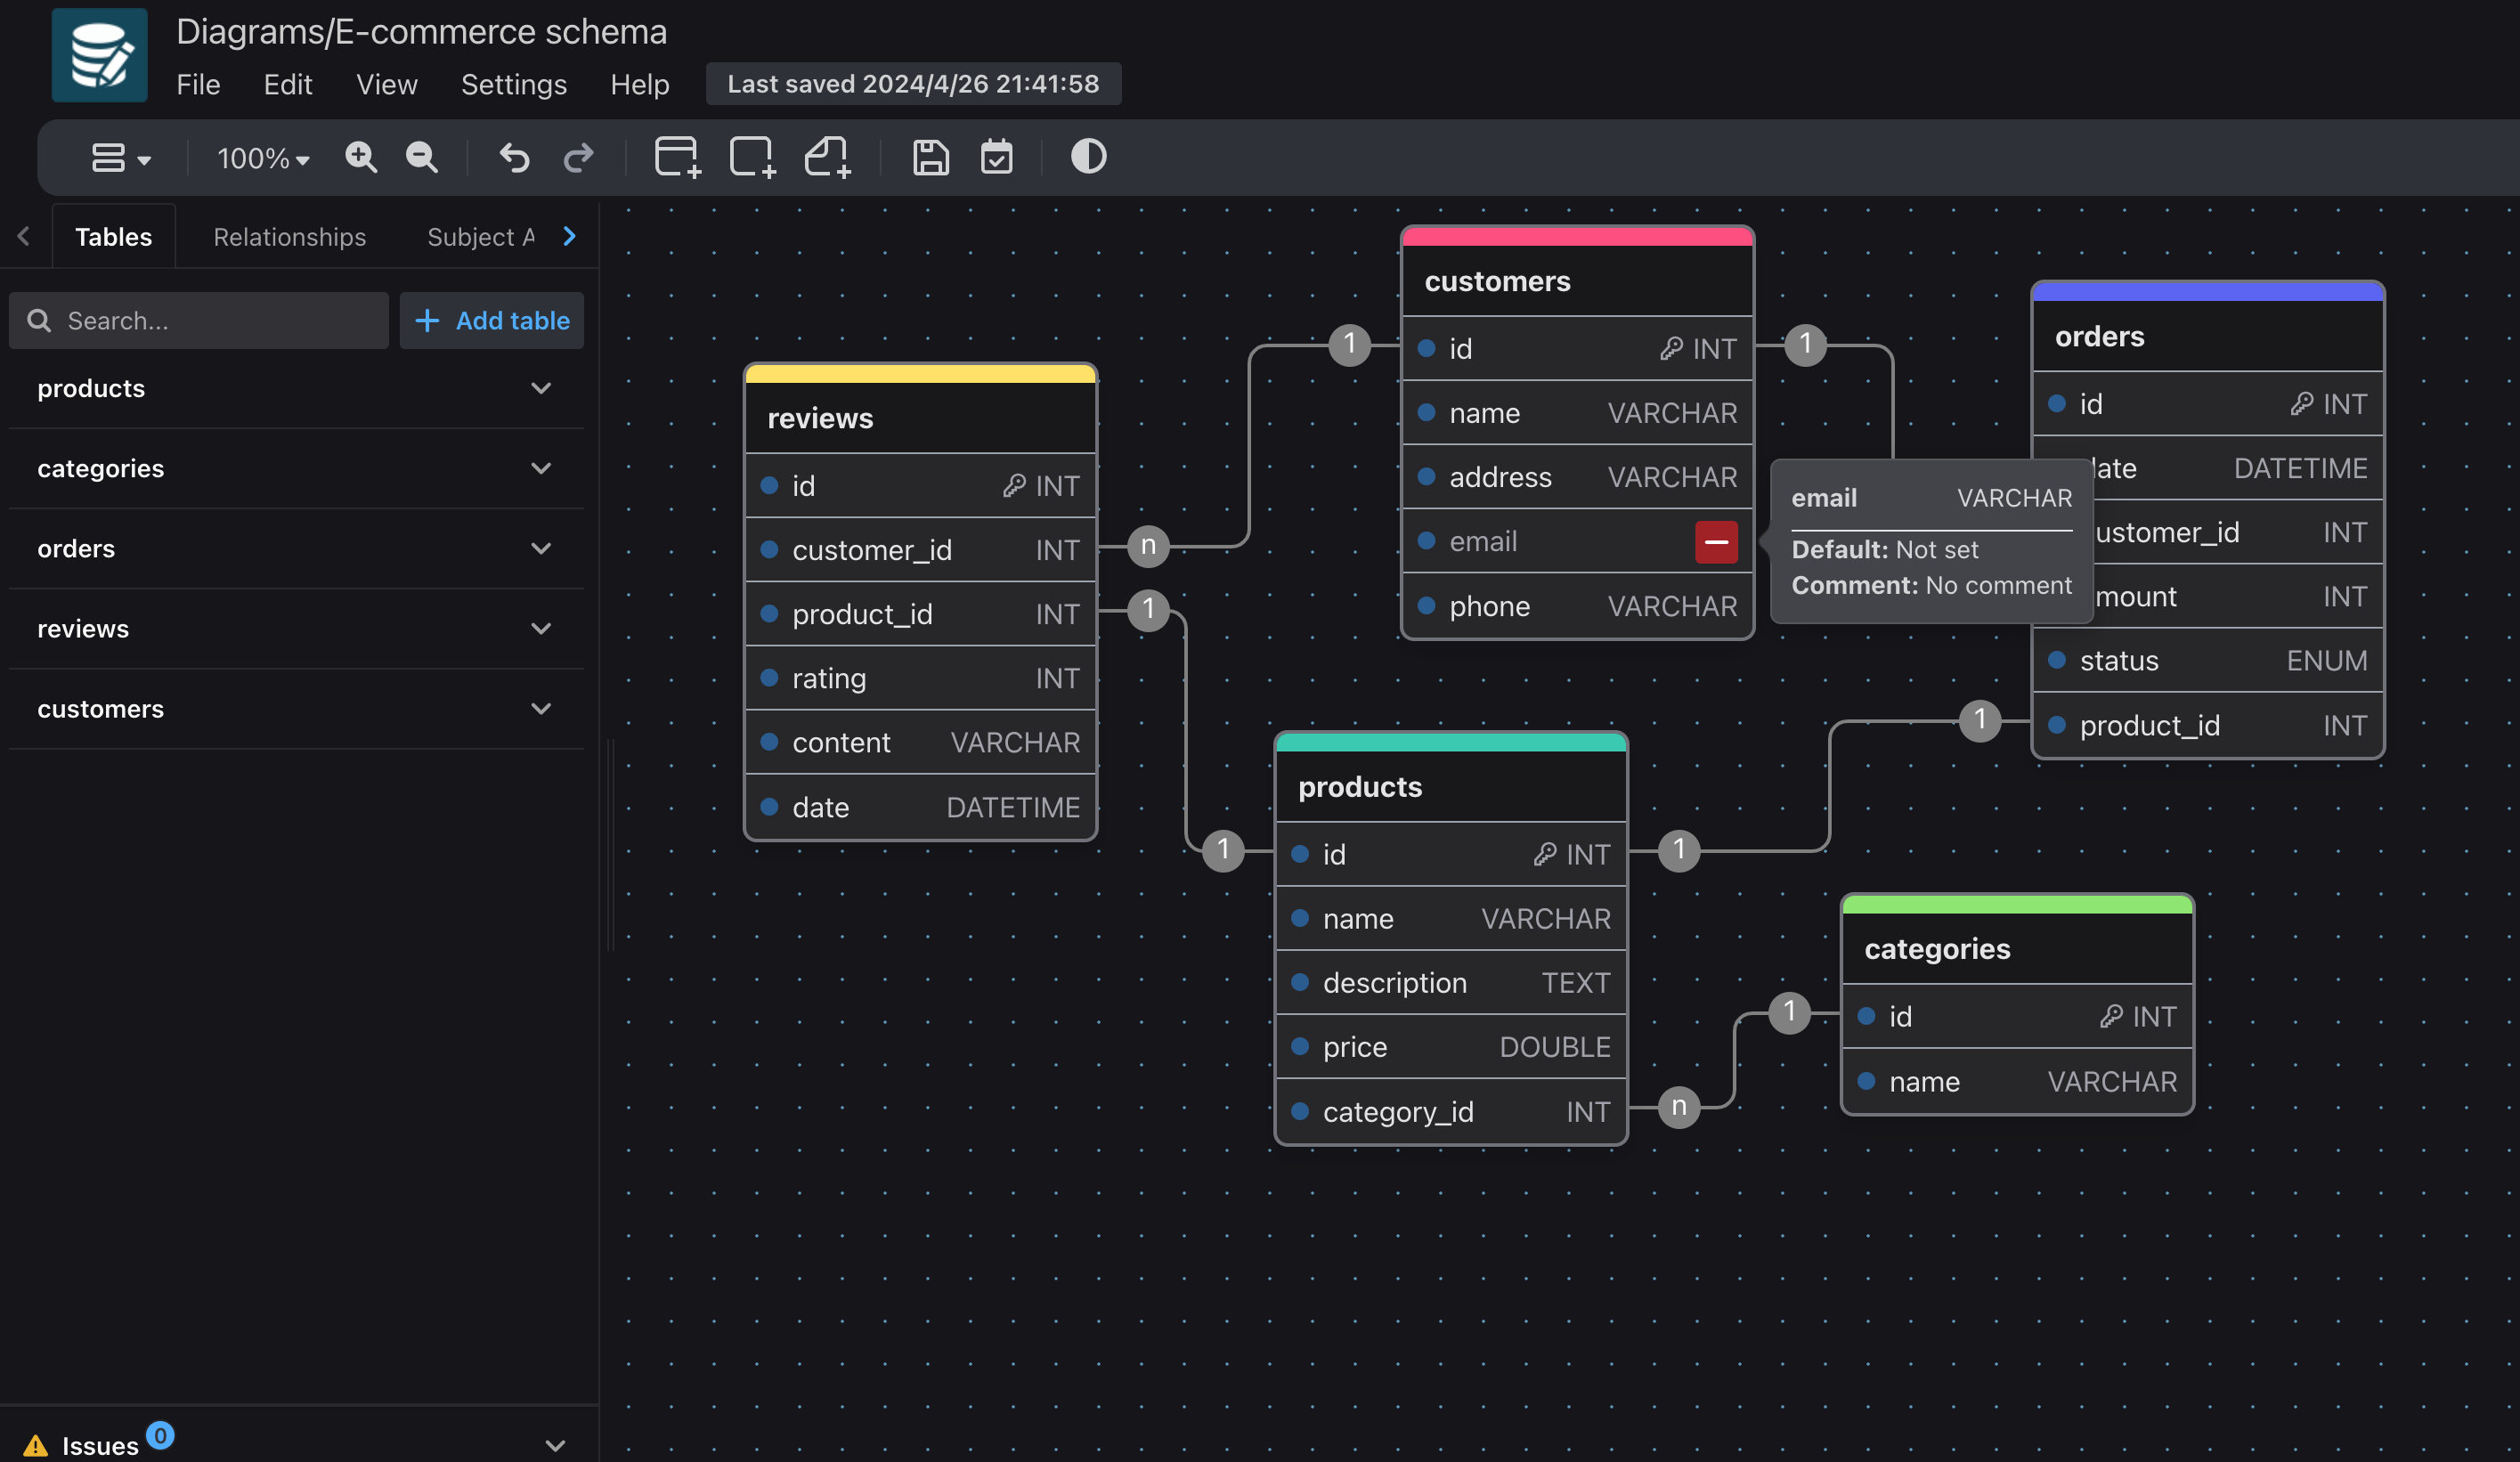Select the content field in reviews table
The image size is (2520, 1462).
tap(920, 742)
